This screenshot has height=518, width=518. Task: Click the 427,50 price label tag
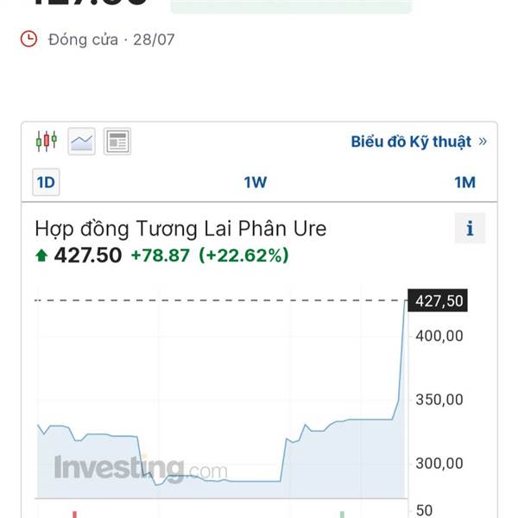click(438, 300)
